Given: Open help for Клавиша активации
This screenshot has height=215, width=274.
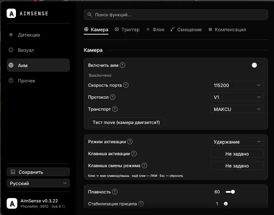Looking at the screenshot, I should coord(134,154).
